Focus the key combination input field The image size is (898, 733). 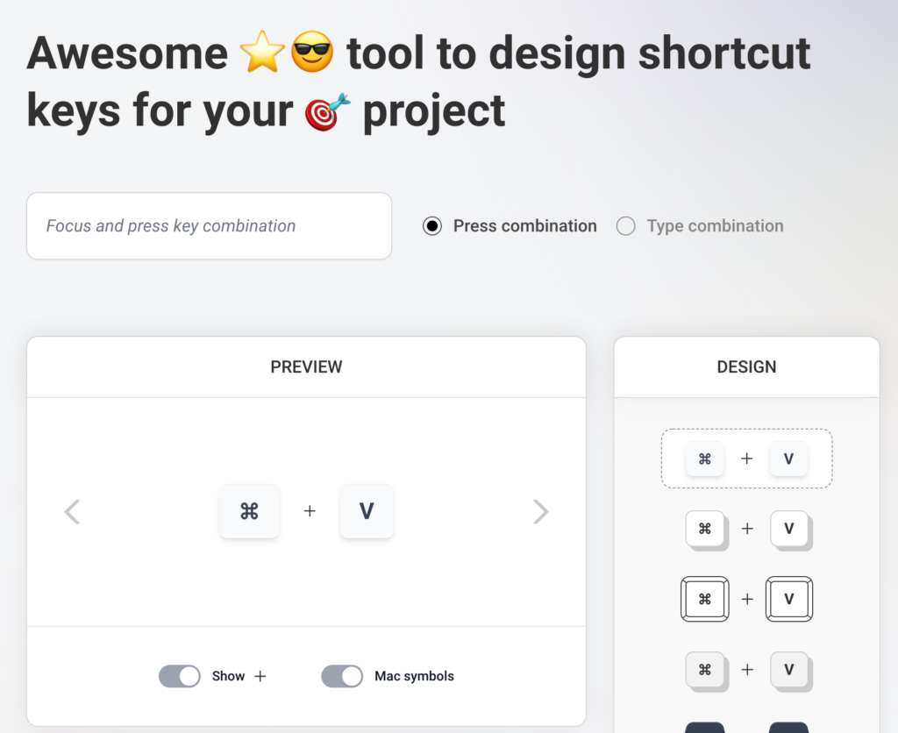[209, 226]
